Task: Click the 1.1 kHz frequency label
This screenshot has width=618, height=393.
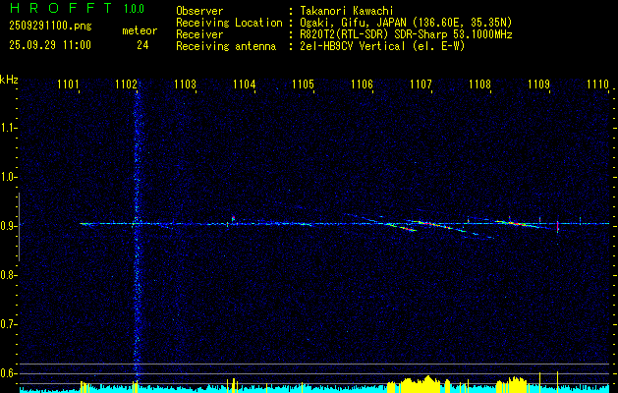Action: pos(6,128)
